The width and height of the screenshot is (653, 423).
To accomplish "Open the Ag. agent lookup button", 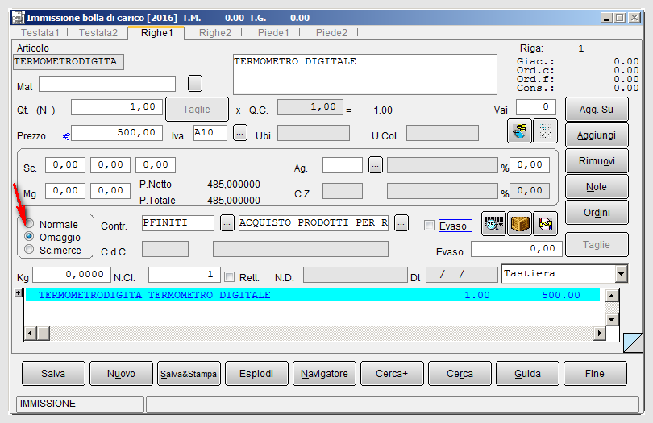I will (375, 165).
